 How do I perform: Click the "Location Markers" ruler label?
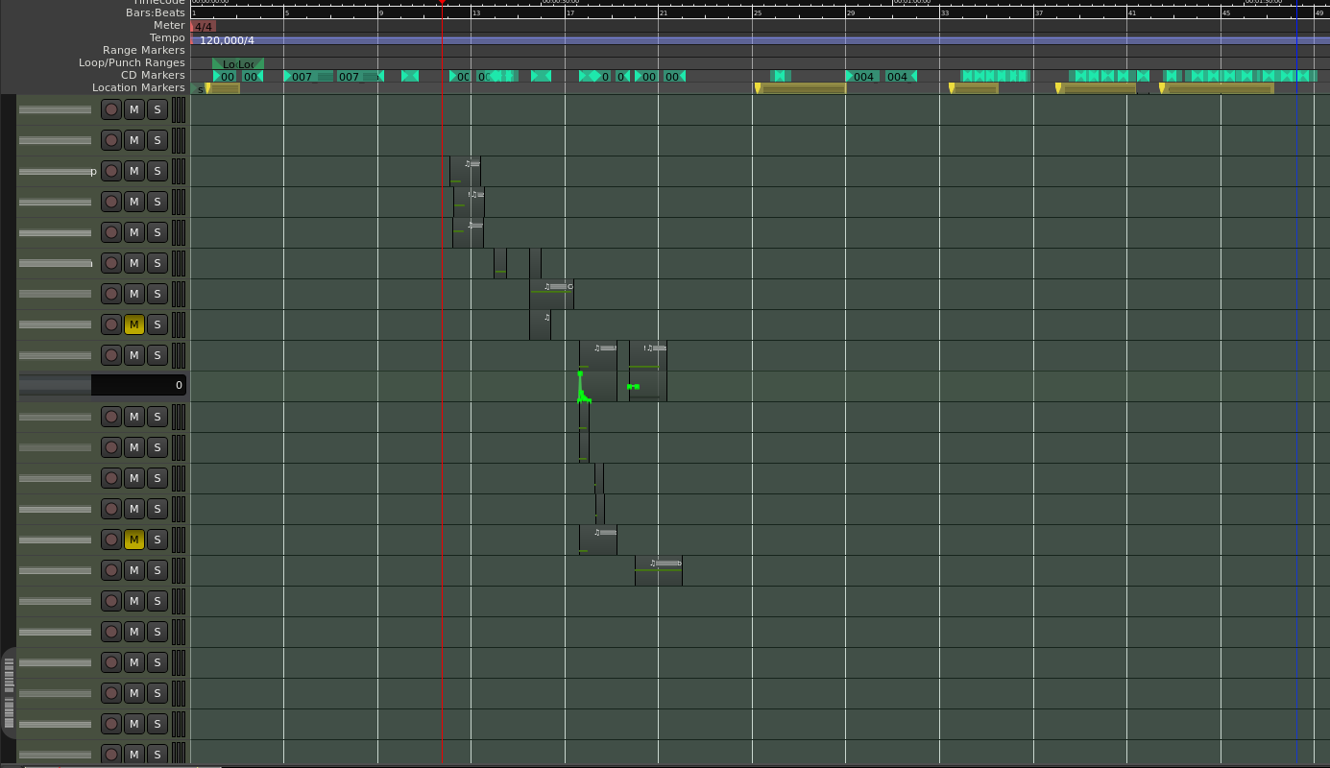(x=138, y=87)
